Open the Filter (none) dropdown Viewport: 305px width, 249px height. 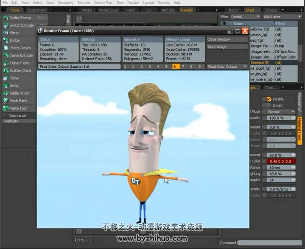(245, 17)
